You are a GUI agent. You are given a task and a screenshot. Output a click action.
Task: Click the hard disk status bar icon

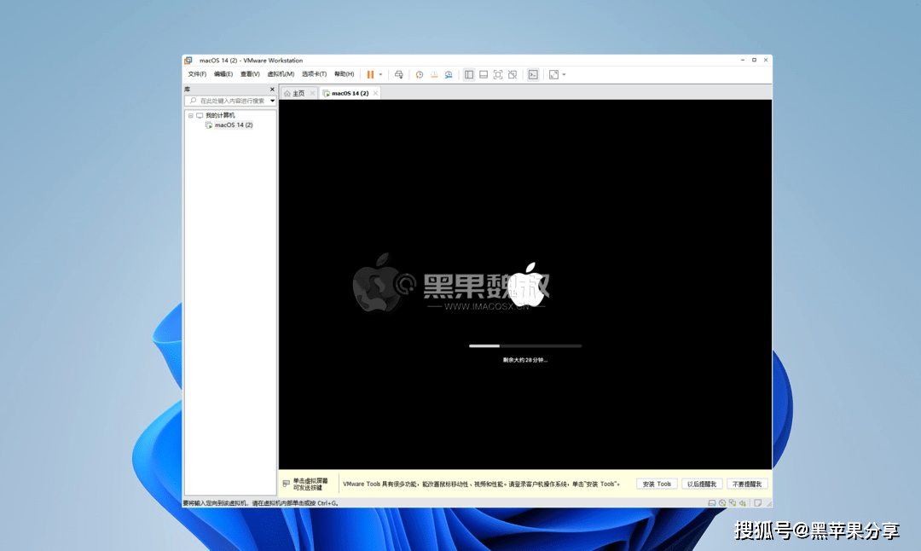(x=712, y=503)
